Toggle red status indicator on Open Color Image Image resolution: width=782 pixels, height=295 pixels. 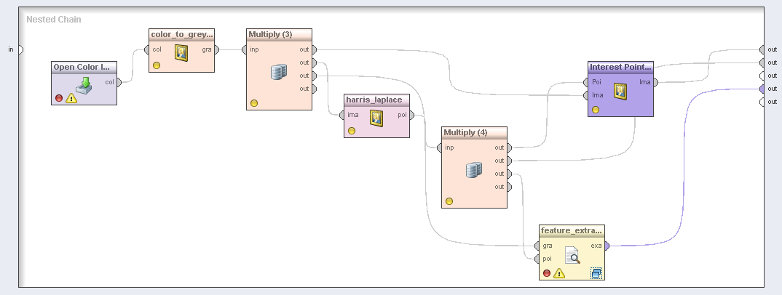(x=59, y=98)
